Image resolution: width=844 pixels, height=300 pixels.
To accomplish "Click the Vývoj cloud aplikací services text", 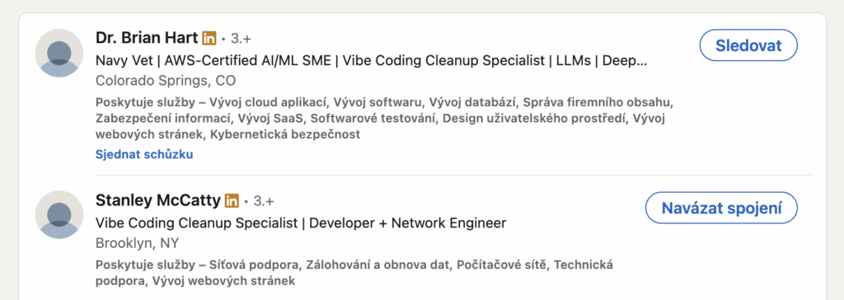I will [270, 102].
